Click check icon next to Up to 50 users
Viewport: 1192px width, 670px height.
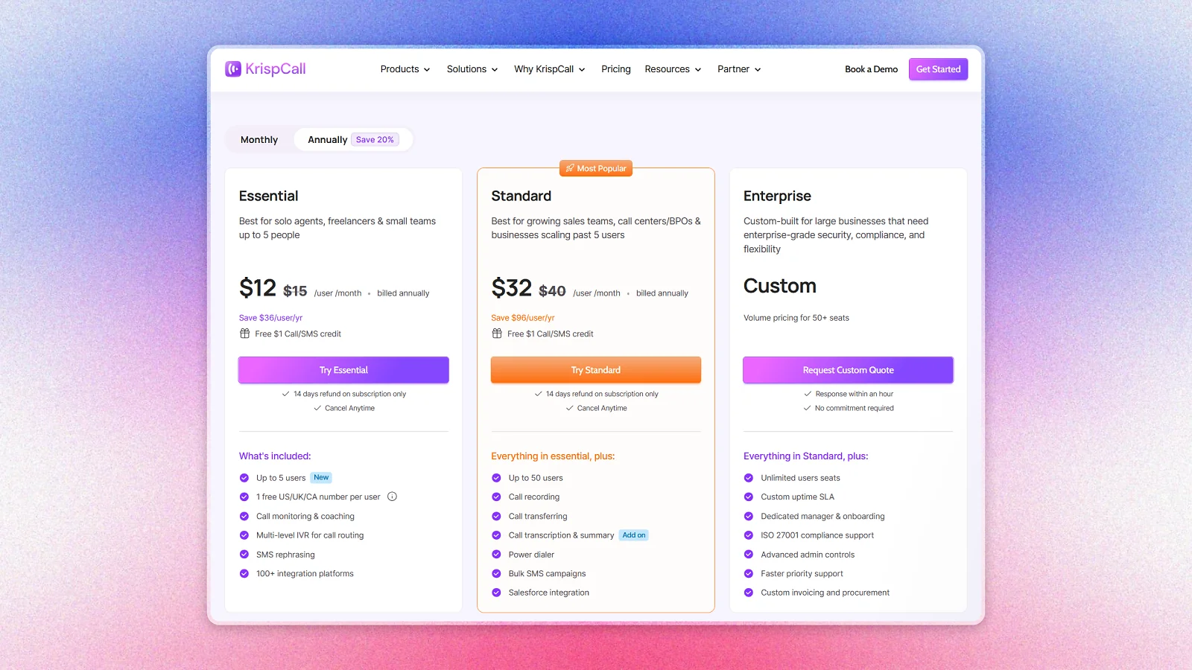496,478
